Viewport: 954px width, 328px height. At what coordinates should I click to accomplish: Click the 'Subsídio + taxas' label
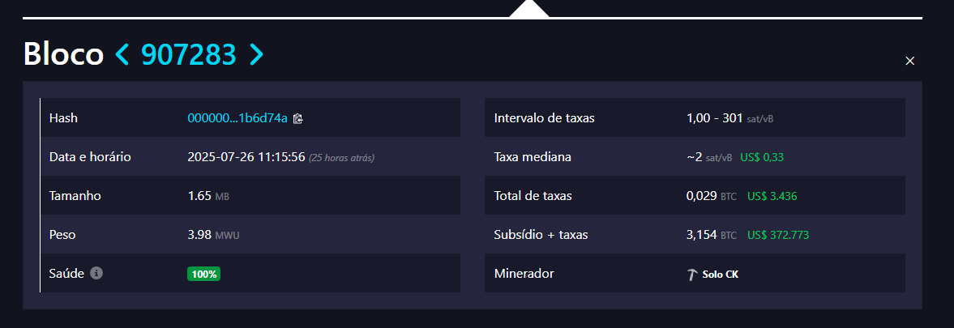pyautogui.click(x=541, y=235)
